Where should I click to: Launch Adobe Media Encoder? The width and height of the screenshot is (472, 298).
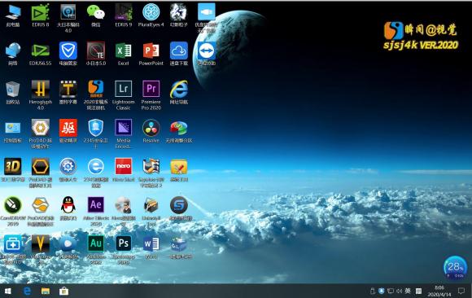coord(124,128)
